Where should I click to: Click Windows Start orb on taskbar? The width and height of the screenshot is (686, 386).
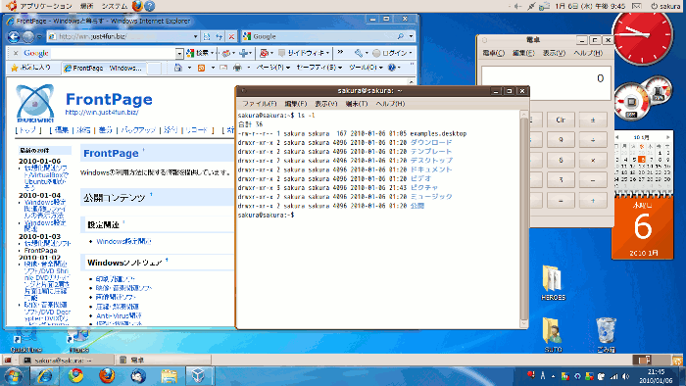[13, 376]
